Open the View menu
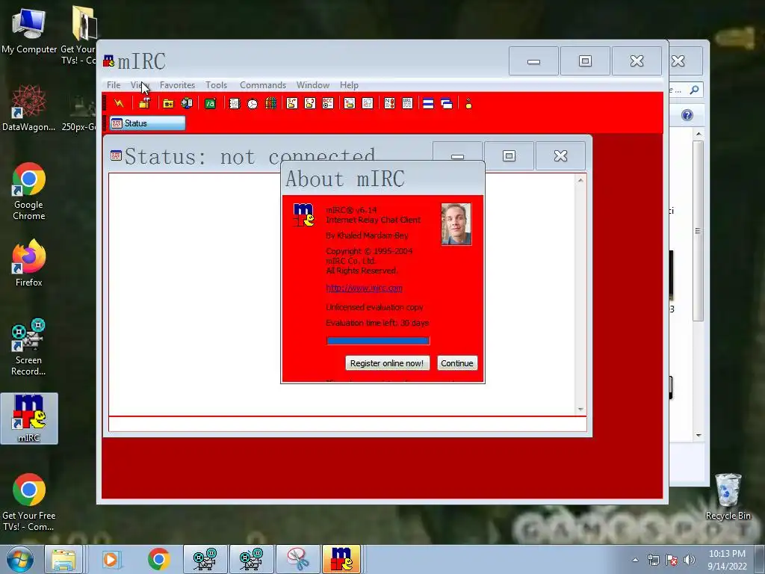 (140, 85)
